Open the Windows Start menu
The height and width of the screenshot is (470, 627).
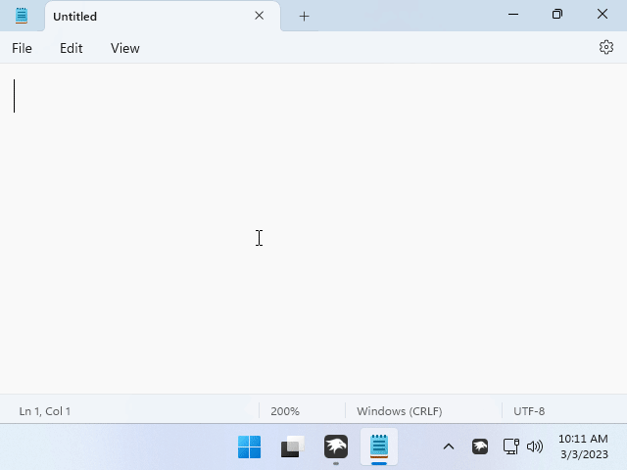[250, 447]
